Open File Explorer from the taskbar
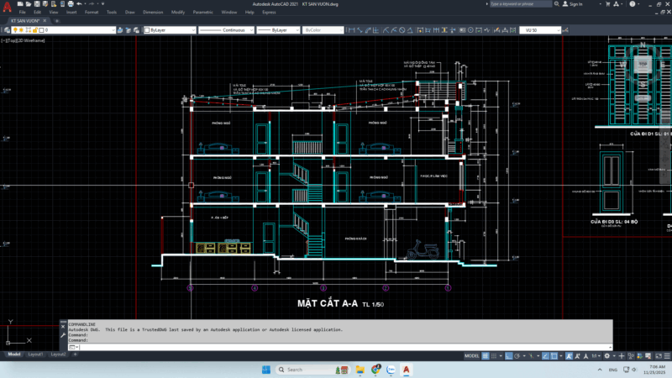This screenshot has height=378, width=672. [360, 370]
